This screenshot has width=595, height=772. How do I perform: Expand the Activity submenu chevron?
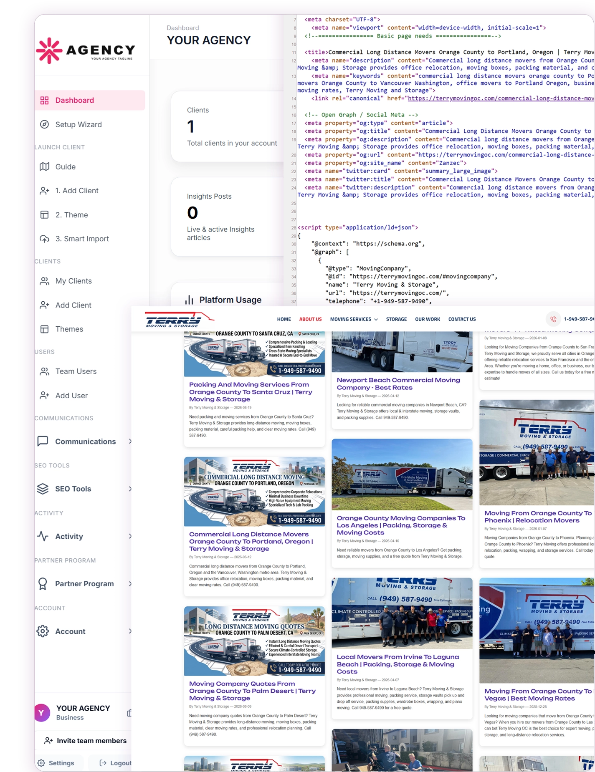coord(130,536)
